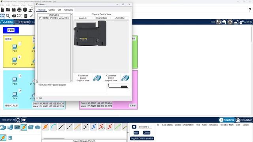Select the Components category icon

click(17, 127)
